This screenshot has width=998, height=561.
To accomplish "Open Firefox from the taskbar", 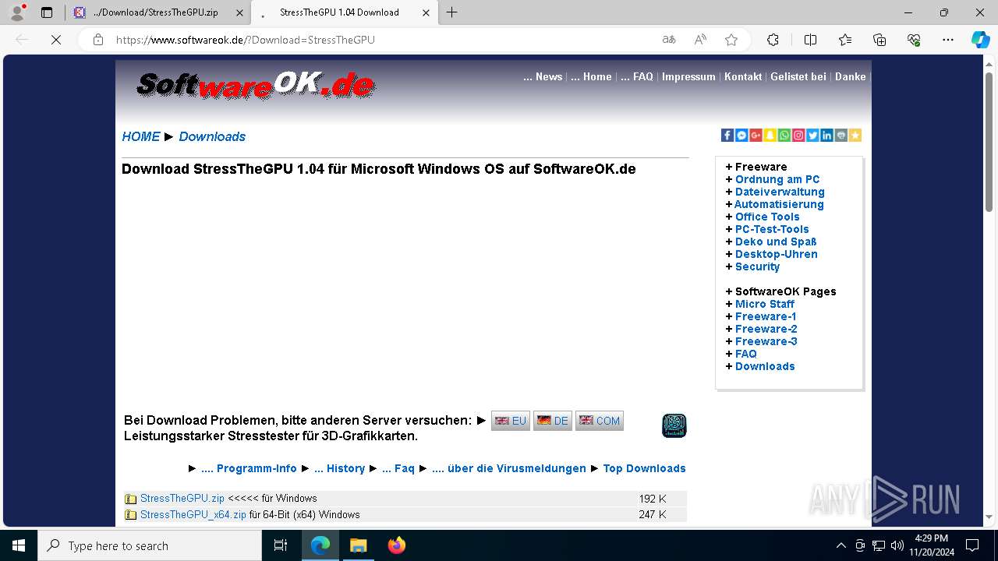I will coord(397,545).
